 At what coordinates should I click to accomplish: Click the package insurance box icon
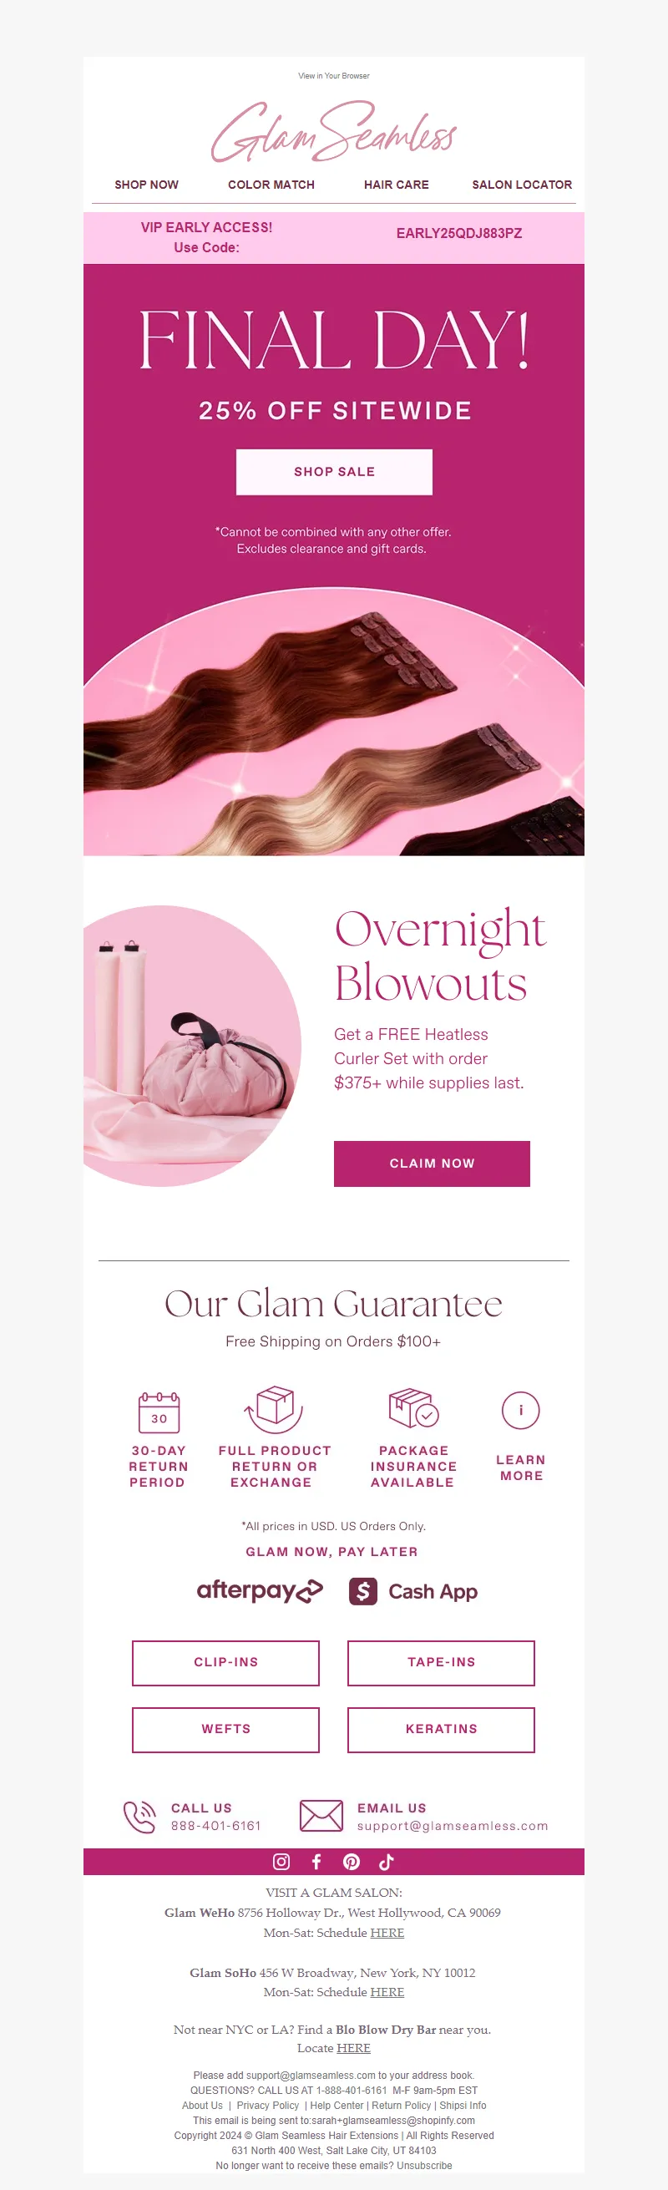[413, 1408]
